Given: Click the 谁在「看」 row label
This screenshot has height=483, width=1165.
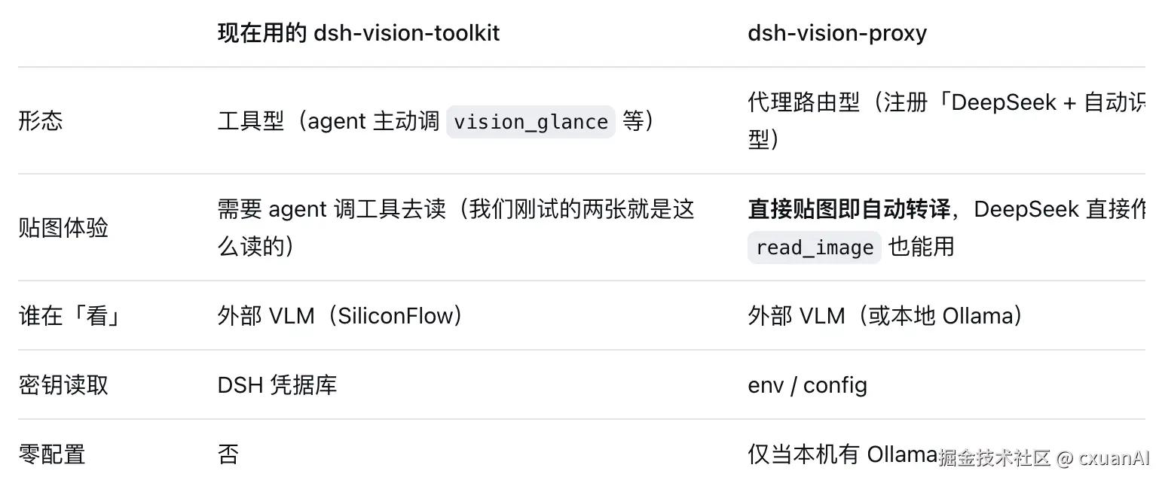Looking at the screenshot, I should click(70, 315).
